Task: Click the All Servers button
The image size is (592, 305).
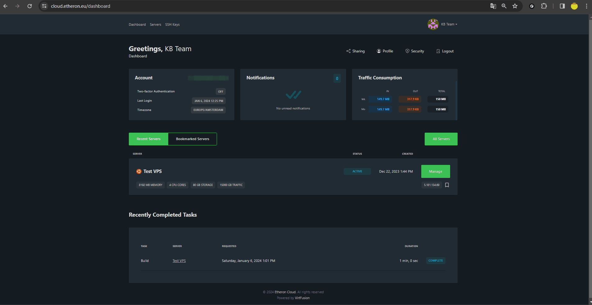Action: coord(441,139)
